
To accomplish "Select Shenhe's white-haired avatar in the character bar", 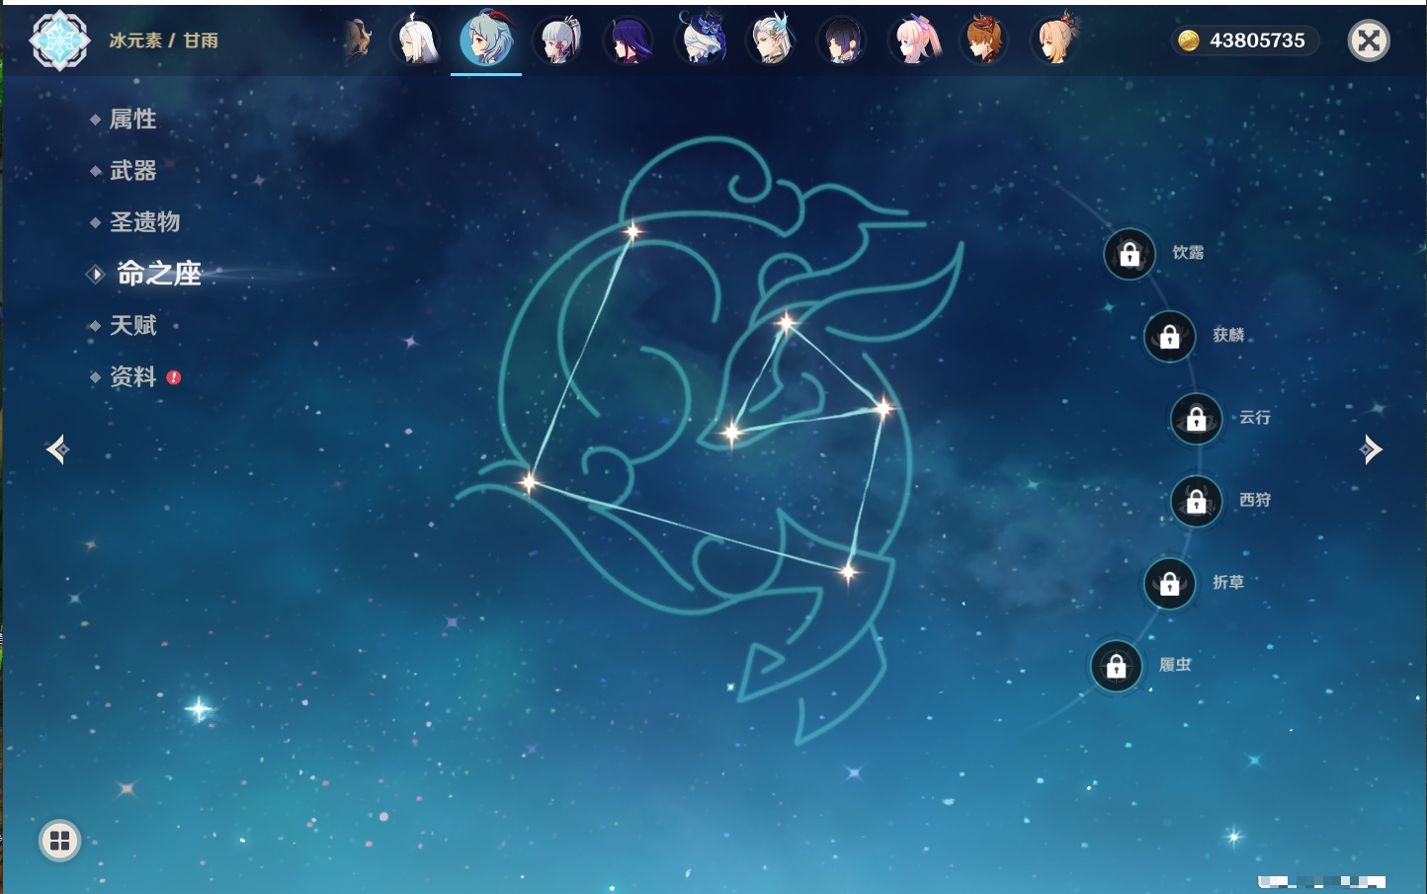I will click(415, 41).
